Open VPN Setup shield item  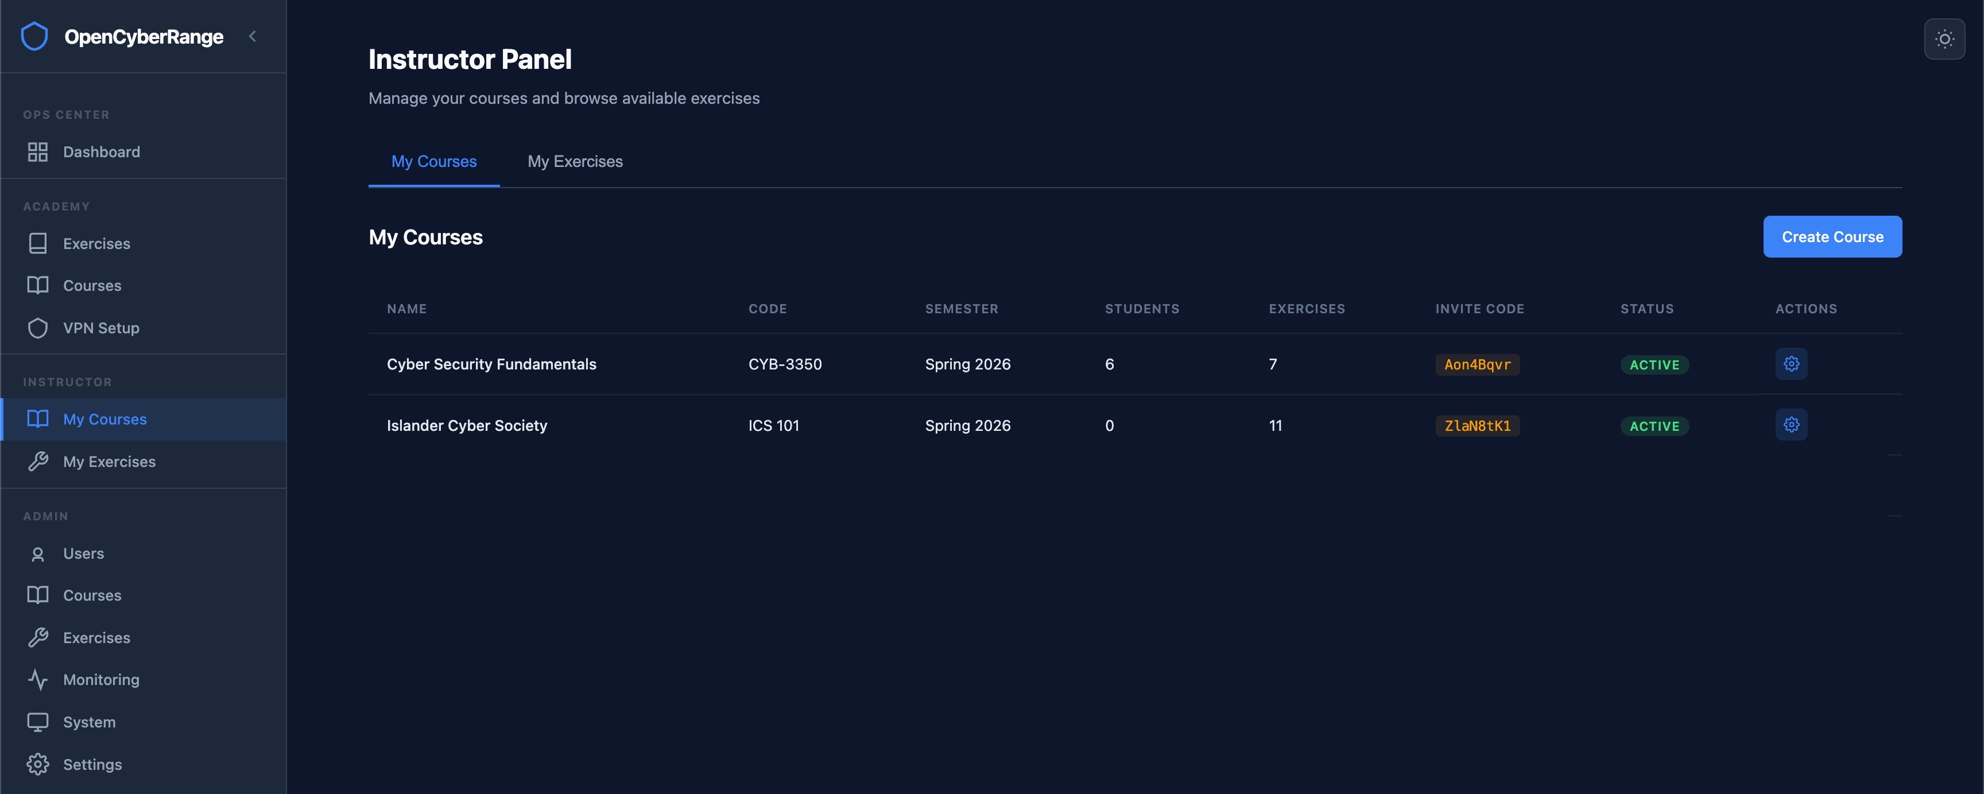101,328
